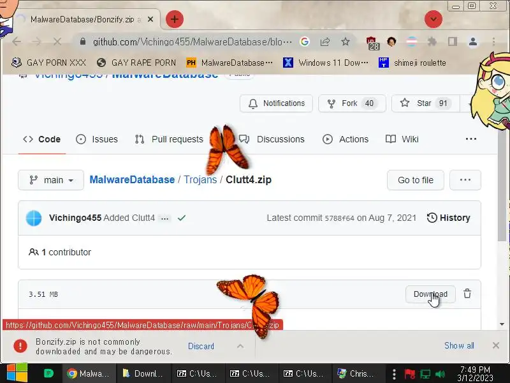Discard the Bonzify.zip download

point(201,346)
